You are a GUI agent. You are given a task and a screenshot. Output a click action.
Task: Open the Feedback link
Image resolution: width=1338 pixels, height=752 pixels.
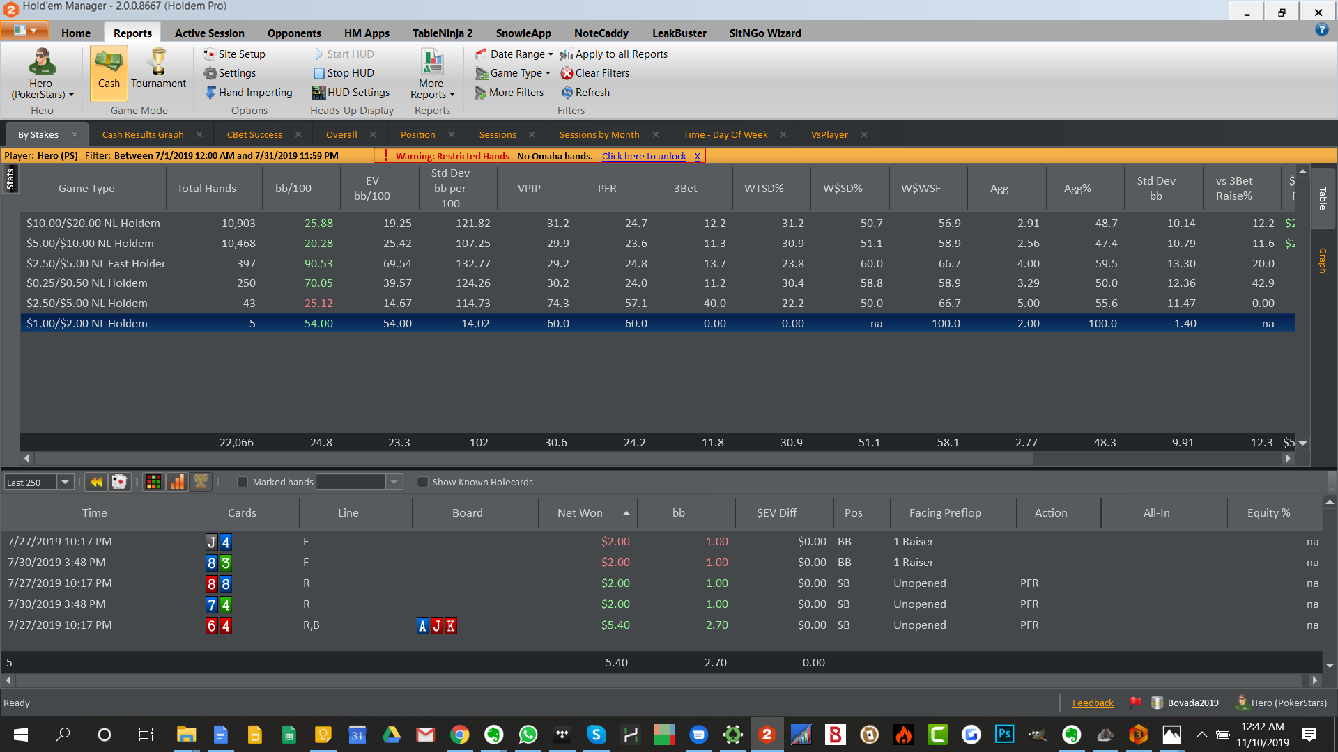[x=1092, y=703]
